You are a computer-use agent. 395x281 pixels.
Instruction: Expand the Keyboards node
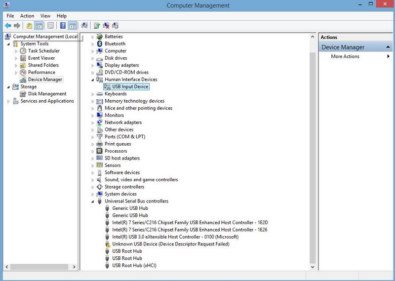(x=92, y=94)
